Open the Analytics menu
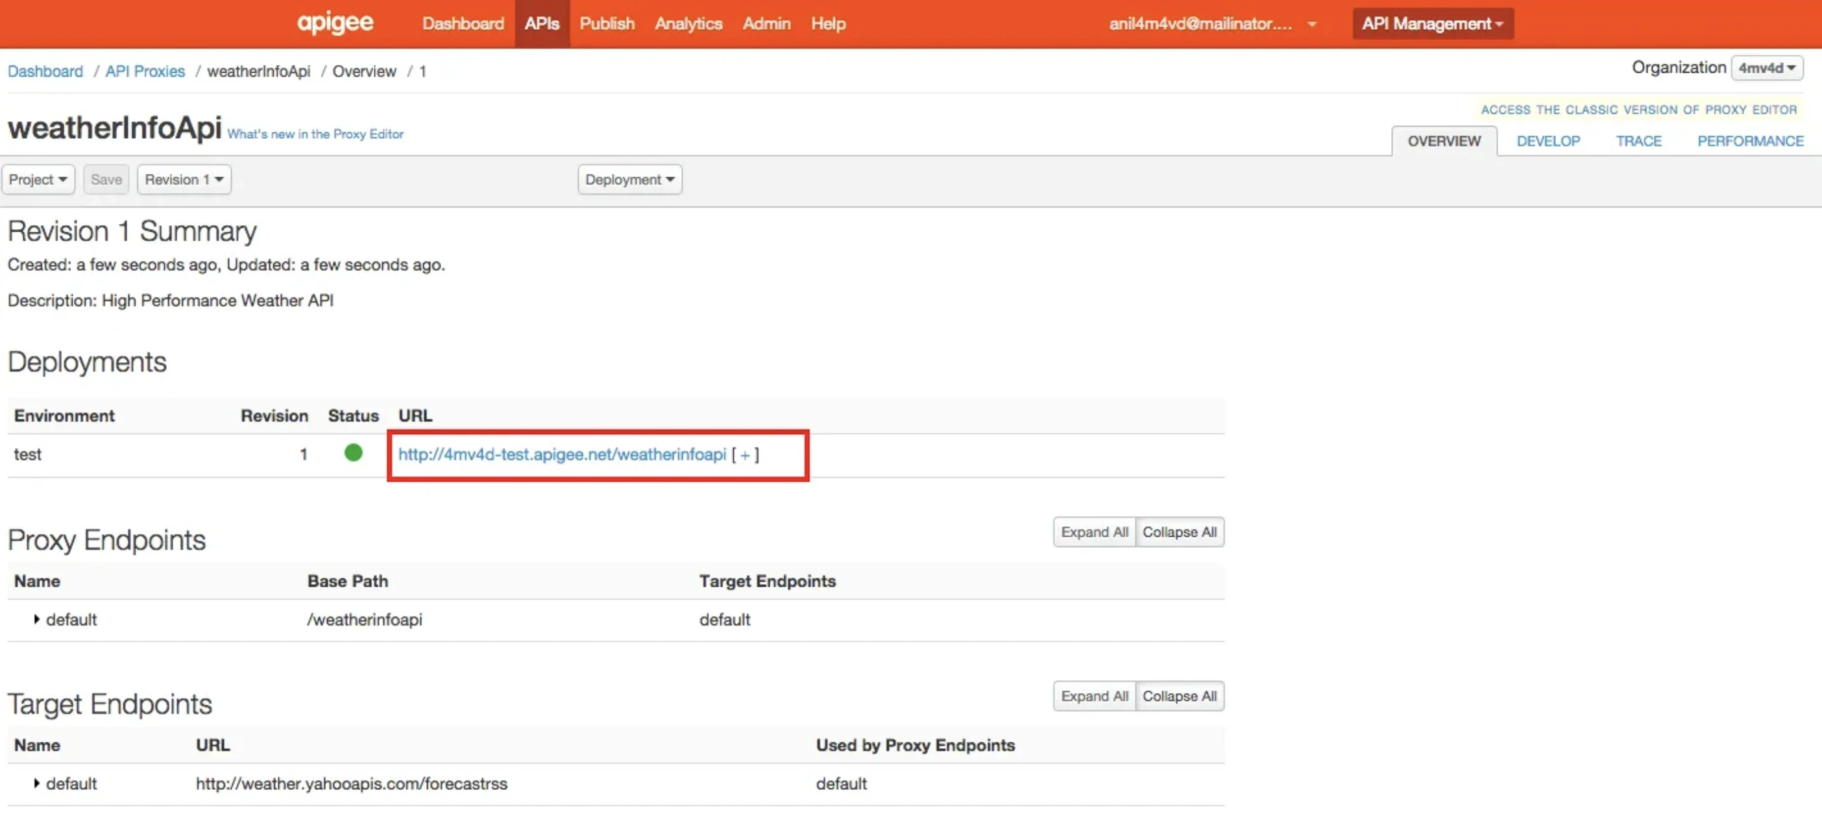 tap(688, 23)
